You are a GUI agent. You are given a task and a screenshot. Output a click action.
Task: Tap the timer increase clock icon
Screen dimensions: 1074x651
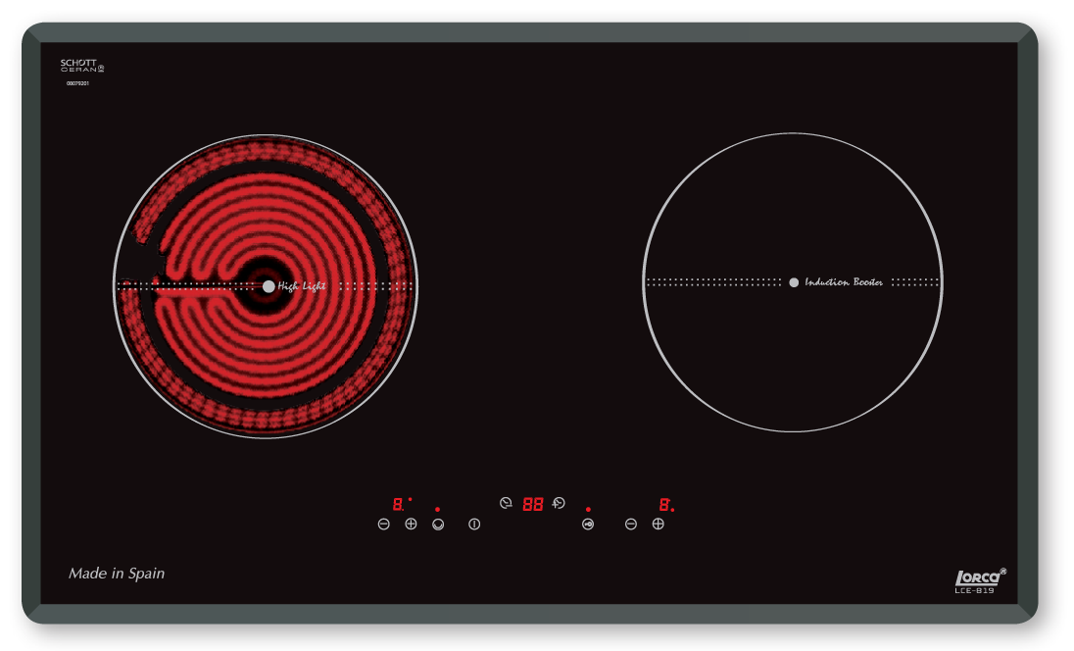tap(559, 503)
